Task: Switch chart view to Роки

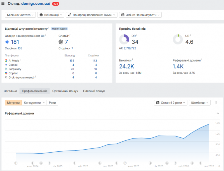Action: pyautogui.click(x=52, y=103)
